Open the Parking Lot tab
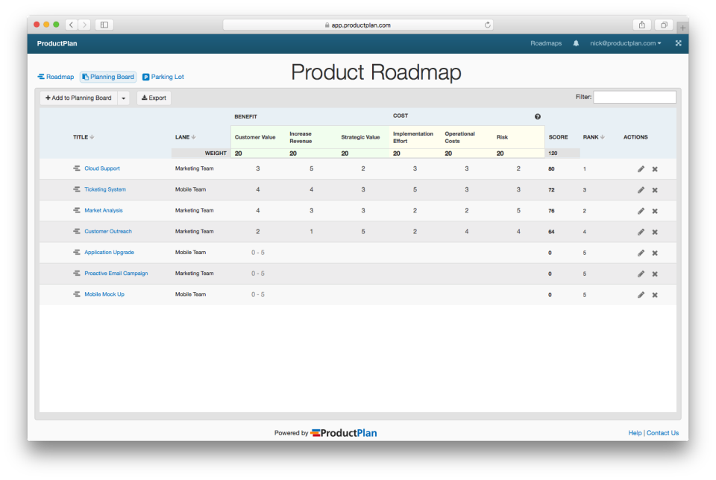Image resolution: width=716 pixels, height=480 pixels. 163,77
